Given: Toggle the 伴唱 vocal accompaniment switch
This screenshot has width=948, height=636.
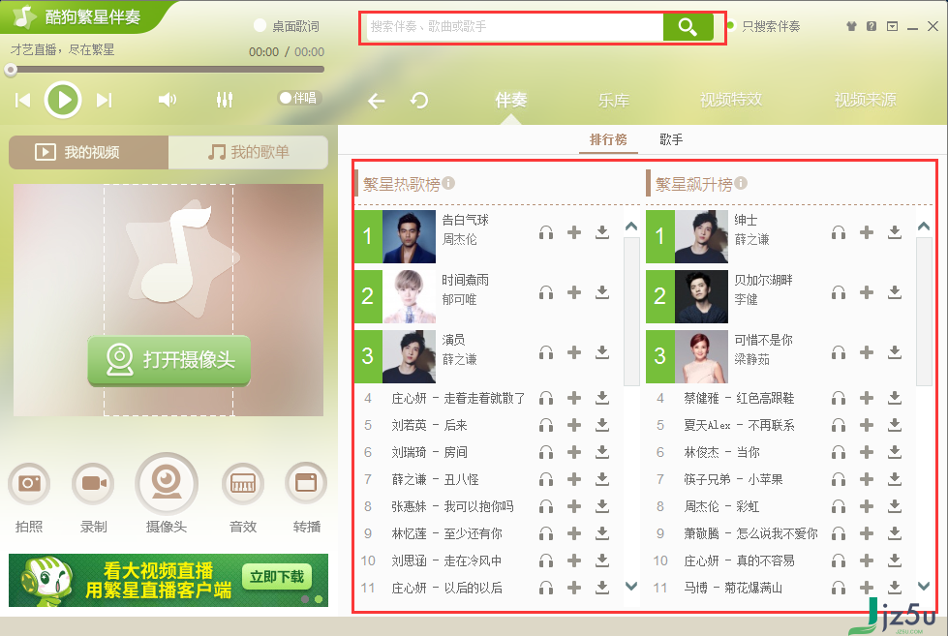Looking at the screenshot, I should click(299, 98).
